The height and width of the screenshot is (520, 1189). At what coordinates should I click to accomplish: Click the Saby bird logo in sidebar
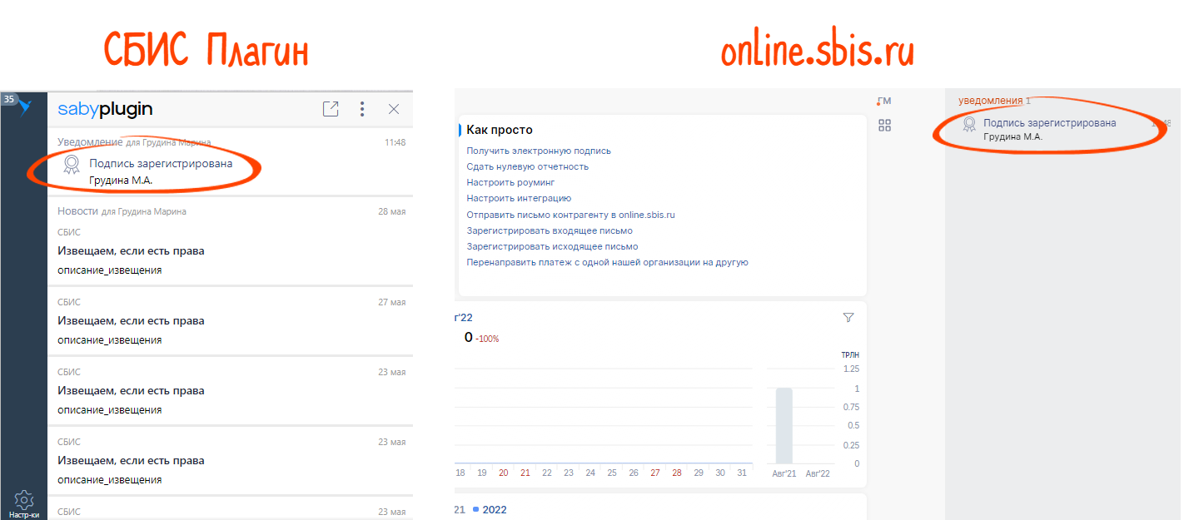pyautogui.click(x=26, y=108)
